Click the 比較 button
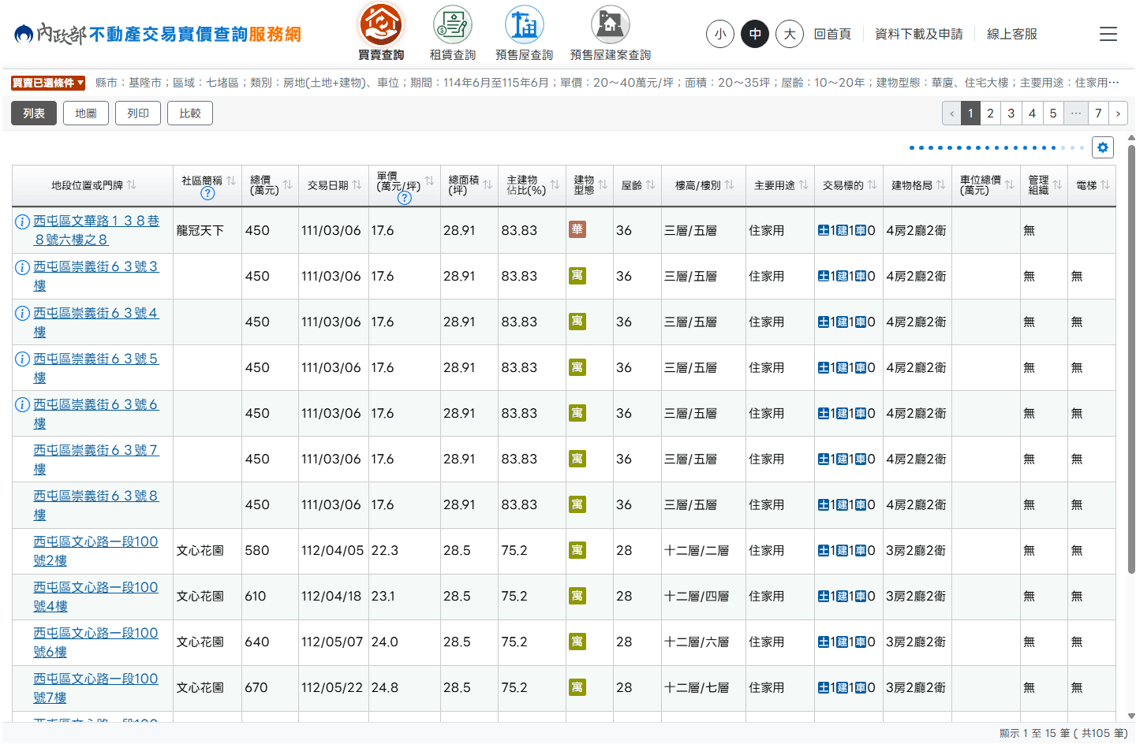This screenshot has width=1136, height=744. [x=190, y=113]
